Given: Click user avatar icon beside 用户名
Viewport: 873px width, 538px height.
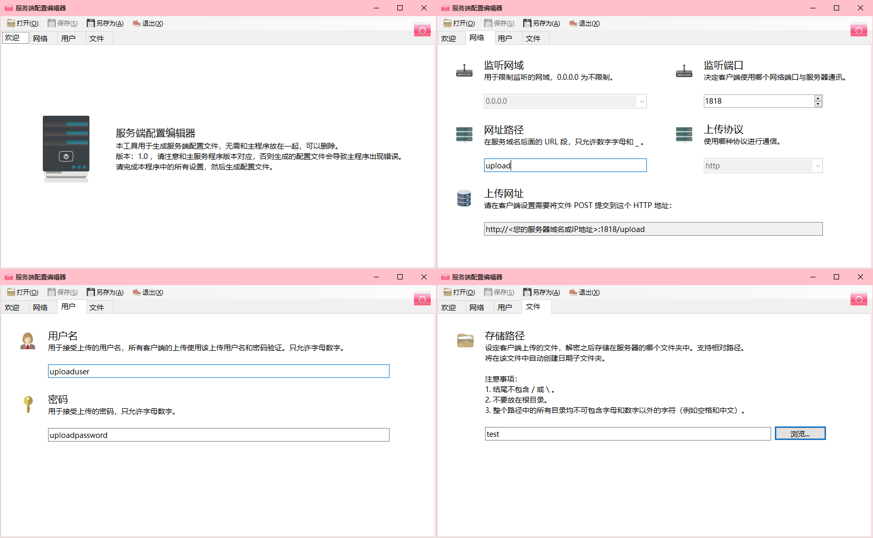Looking at the screenshot, I should [28, 341].
